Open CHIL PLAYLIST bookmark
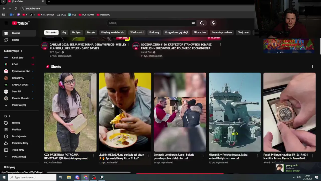321x181 pixels. pyautogui.click(x=46, y=15)
